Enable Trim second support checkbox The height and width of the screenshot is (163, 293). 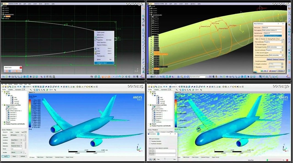click(x=256, y=53)
